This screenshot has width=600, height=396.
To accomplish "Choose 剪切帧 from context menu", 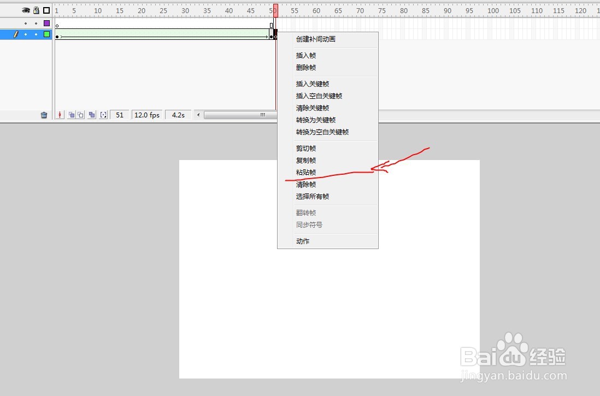I will [327, 149].
